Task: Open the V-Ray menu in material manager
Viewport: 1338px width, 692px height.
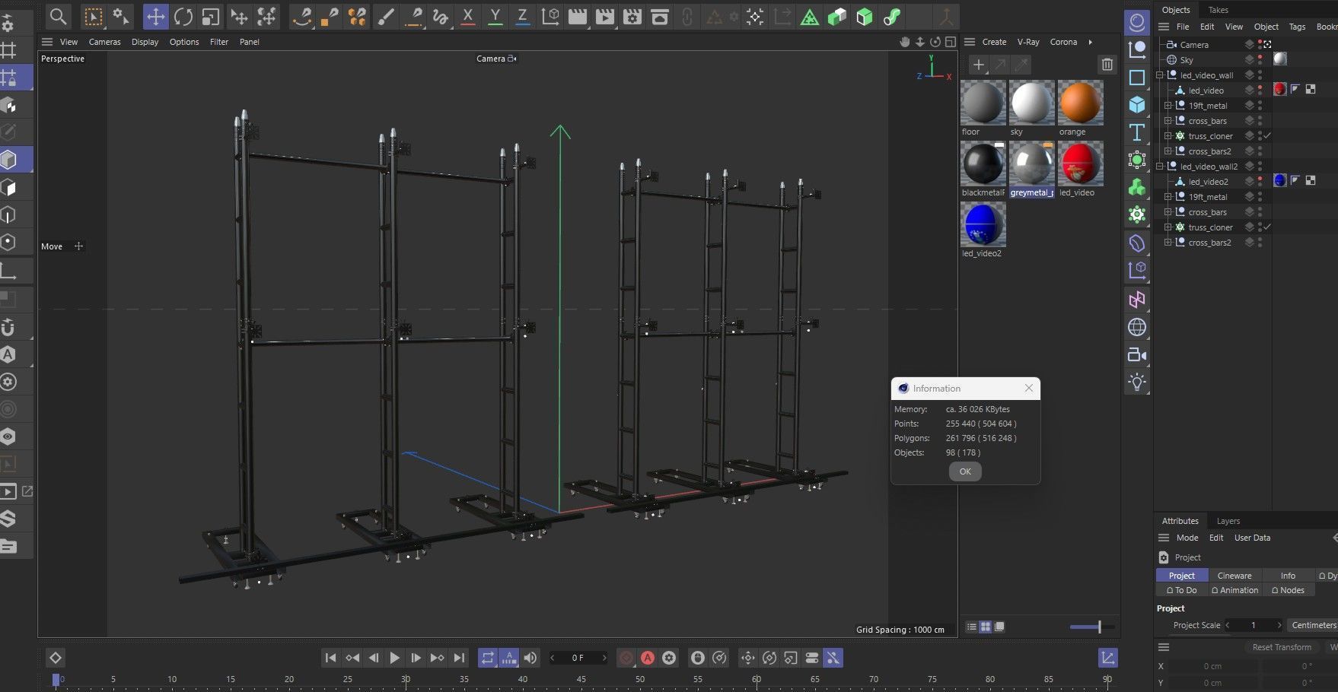Action: tap(1028, 42)
